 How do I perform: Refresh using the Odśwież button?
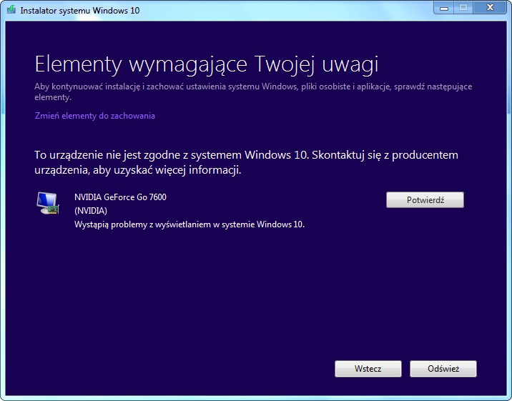(x=443, y=369)
